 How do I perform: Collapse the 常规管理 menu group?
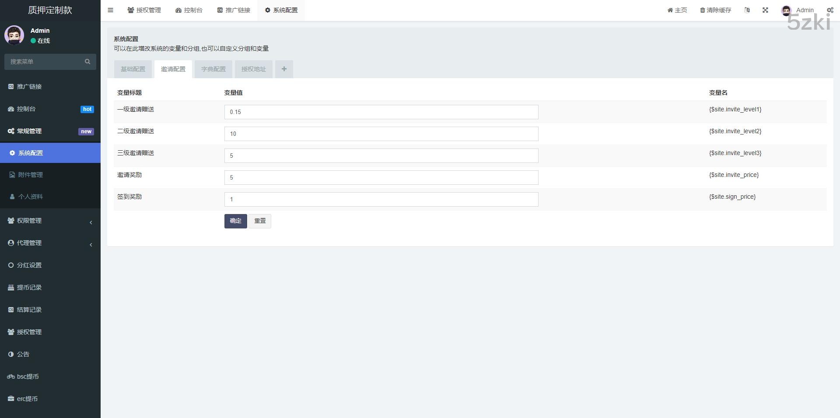(50, 131)
